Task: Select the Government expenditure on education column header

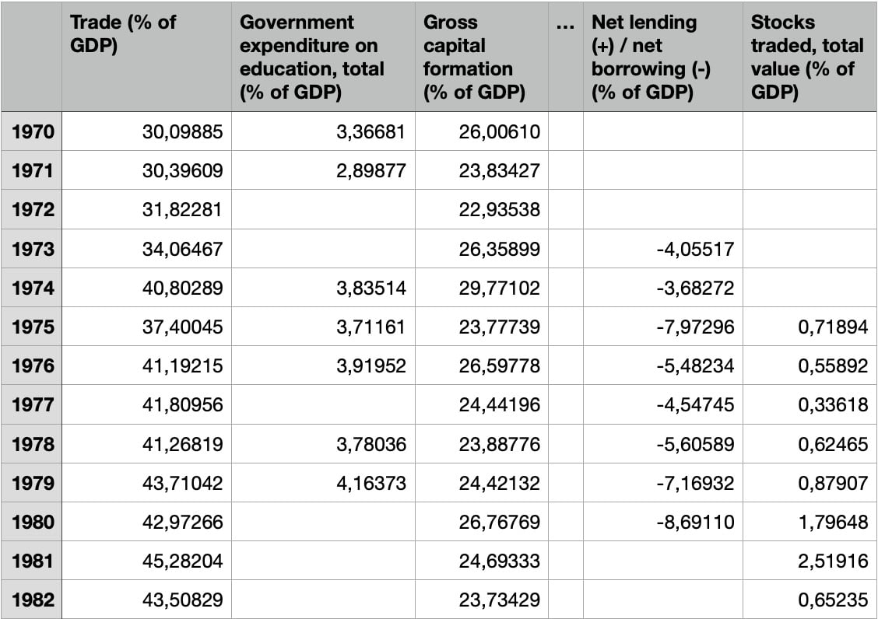Action: (323, 56)
